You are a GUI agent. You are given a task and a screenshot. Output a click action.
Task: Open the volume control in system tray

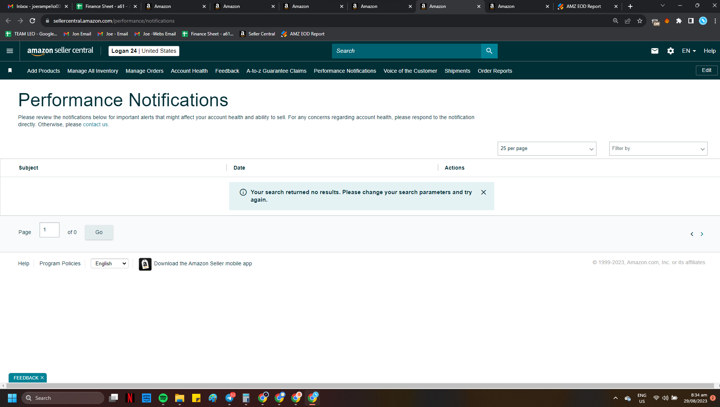665,398
